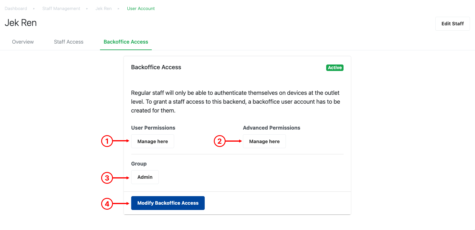Click red circled number 2 marker
This screenshot has width=475, height=230.
coord(219,141)
